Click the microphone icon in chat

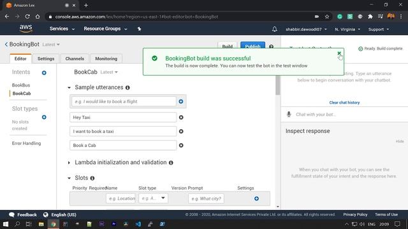pos(289,114)
